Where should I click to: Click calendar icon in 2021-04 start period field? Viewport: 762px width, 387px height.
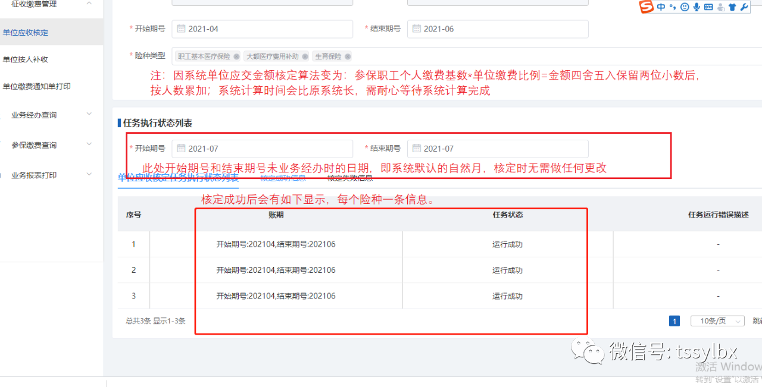click(180, 29)
